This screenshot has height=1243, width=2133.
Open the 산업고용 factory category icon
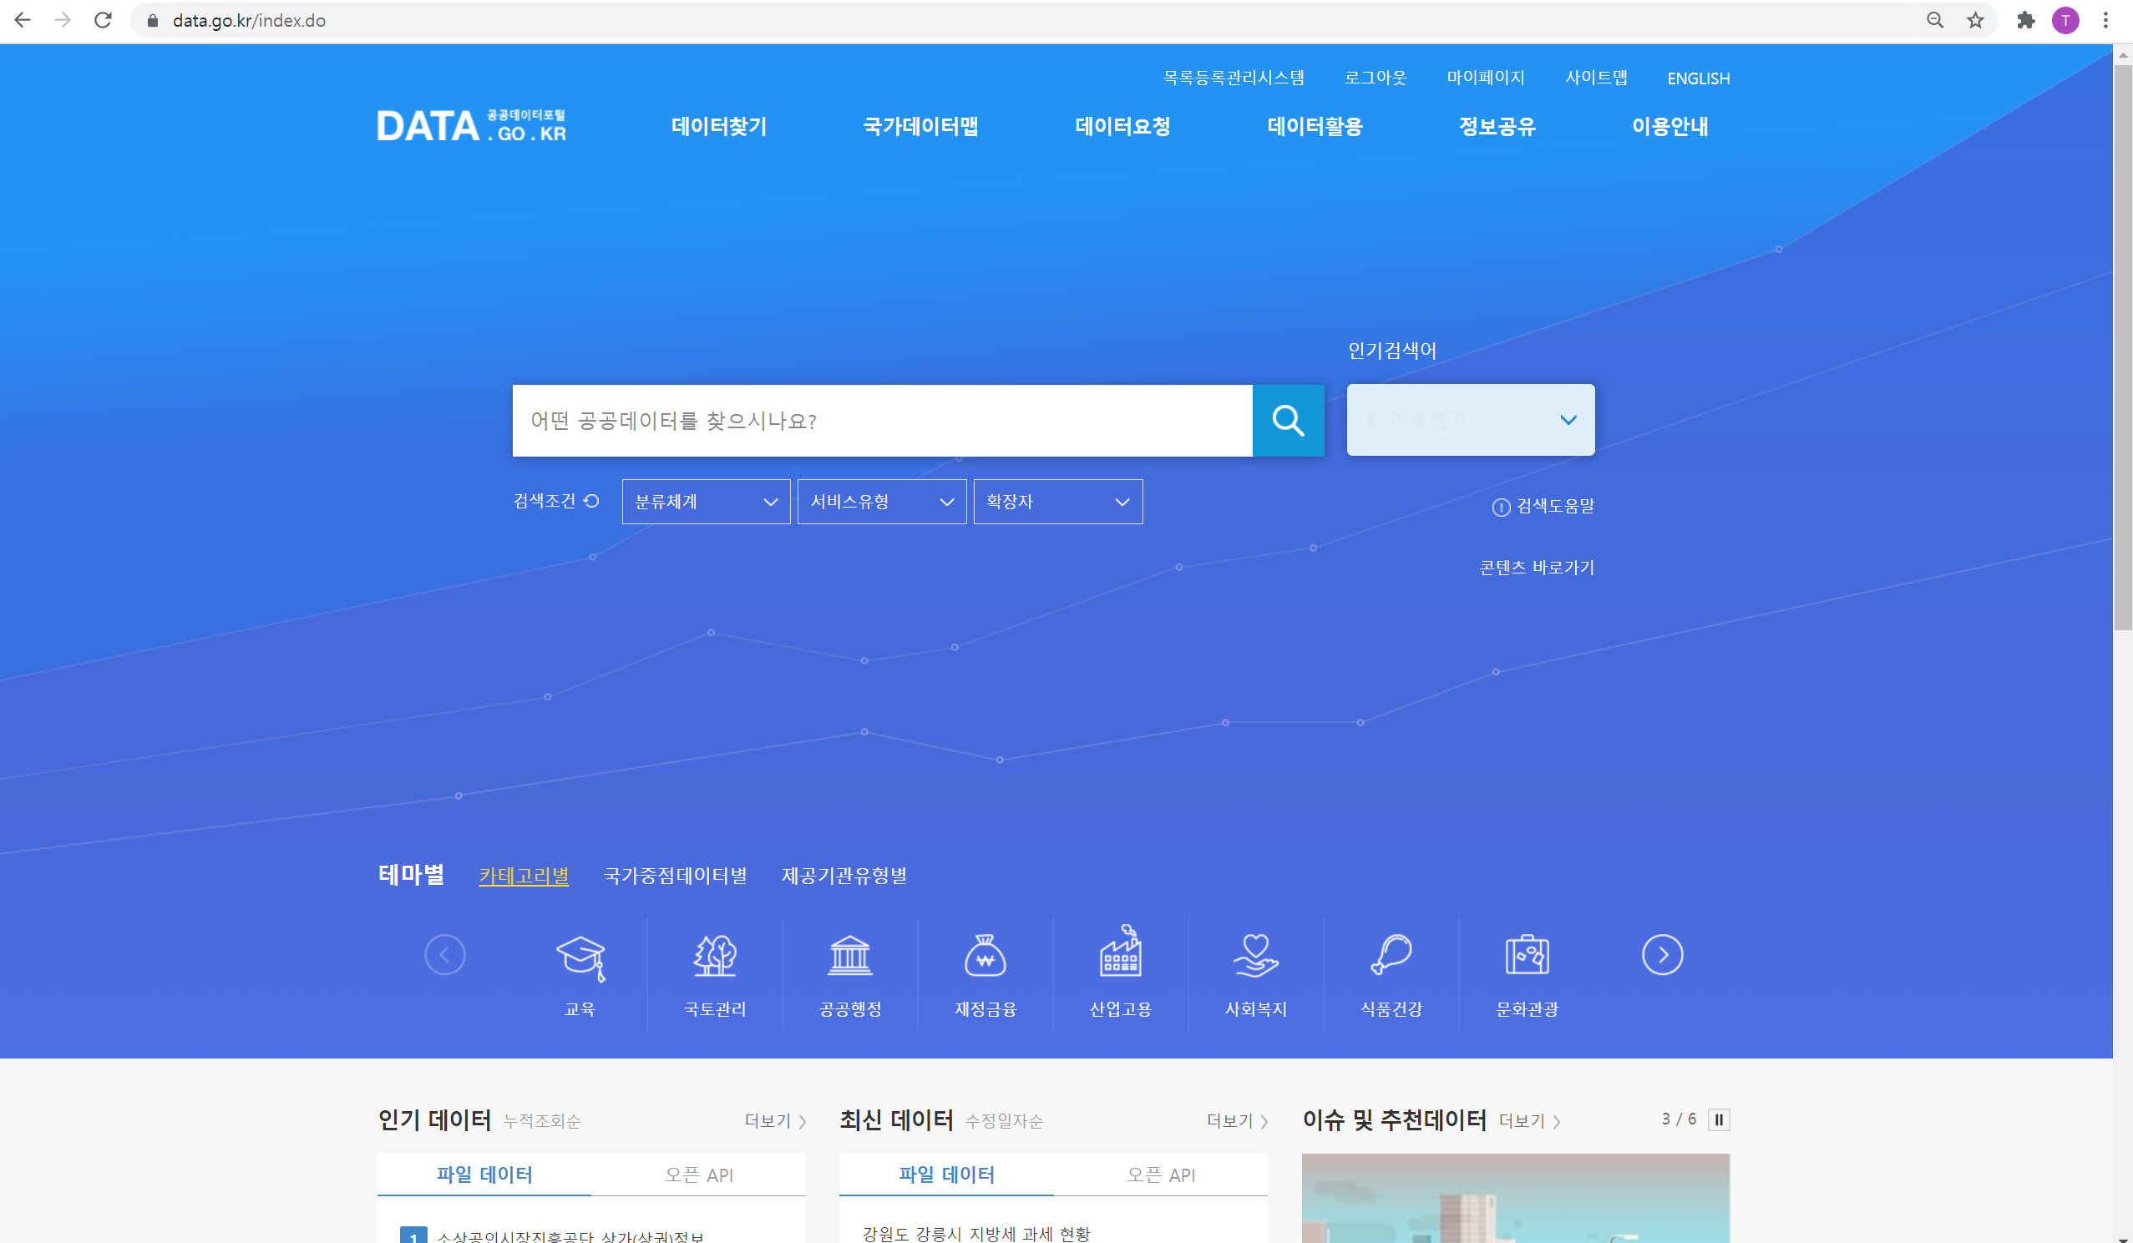(x=1121, y=956)
